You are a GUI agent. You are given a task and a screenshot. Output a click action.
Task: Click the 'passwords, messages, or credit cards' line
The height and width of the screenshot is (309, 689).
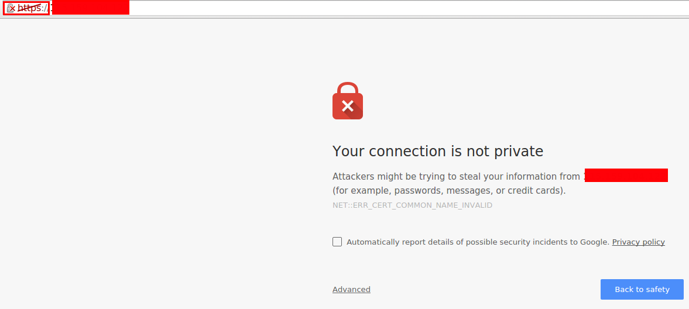tap(449, 191)
